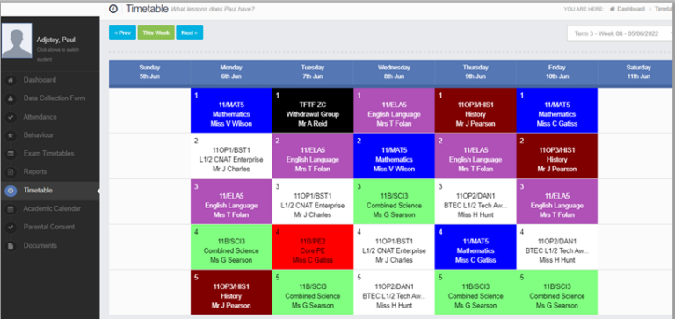Select Friday period 1 Mathematics with Miss C Gatiss

[x=557, y=110]
